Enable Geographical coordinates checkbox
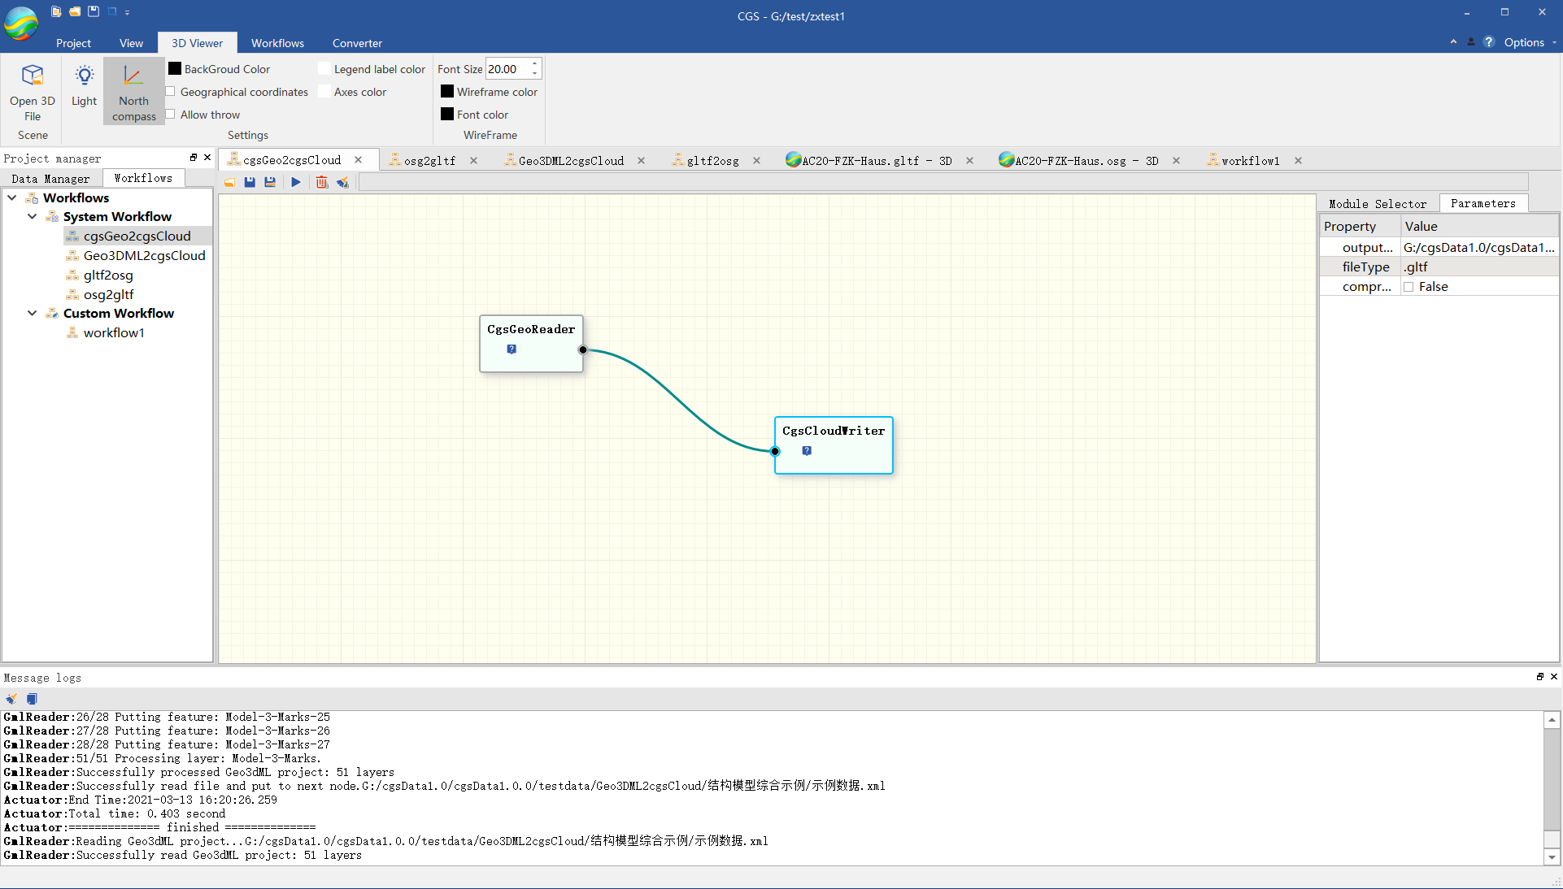Screen dimensions: 1563x889 coord(171,92)
